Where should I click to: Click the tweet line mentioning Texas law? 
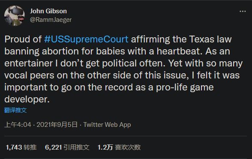click(x=118, y=39)
